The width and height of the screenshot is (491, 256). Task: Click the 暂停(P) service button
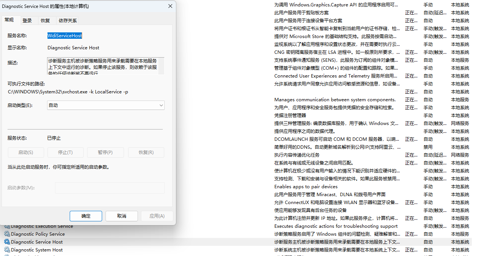point(106,152)
